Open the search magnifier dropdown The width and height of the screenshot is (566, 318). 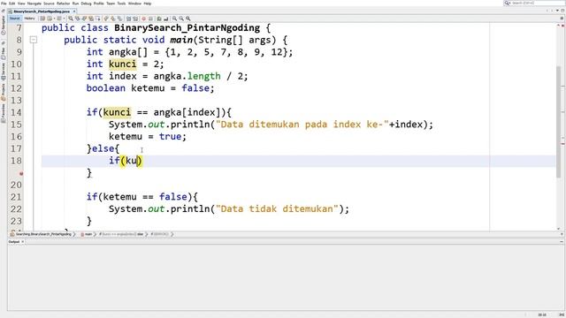click(507, 3)
